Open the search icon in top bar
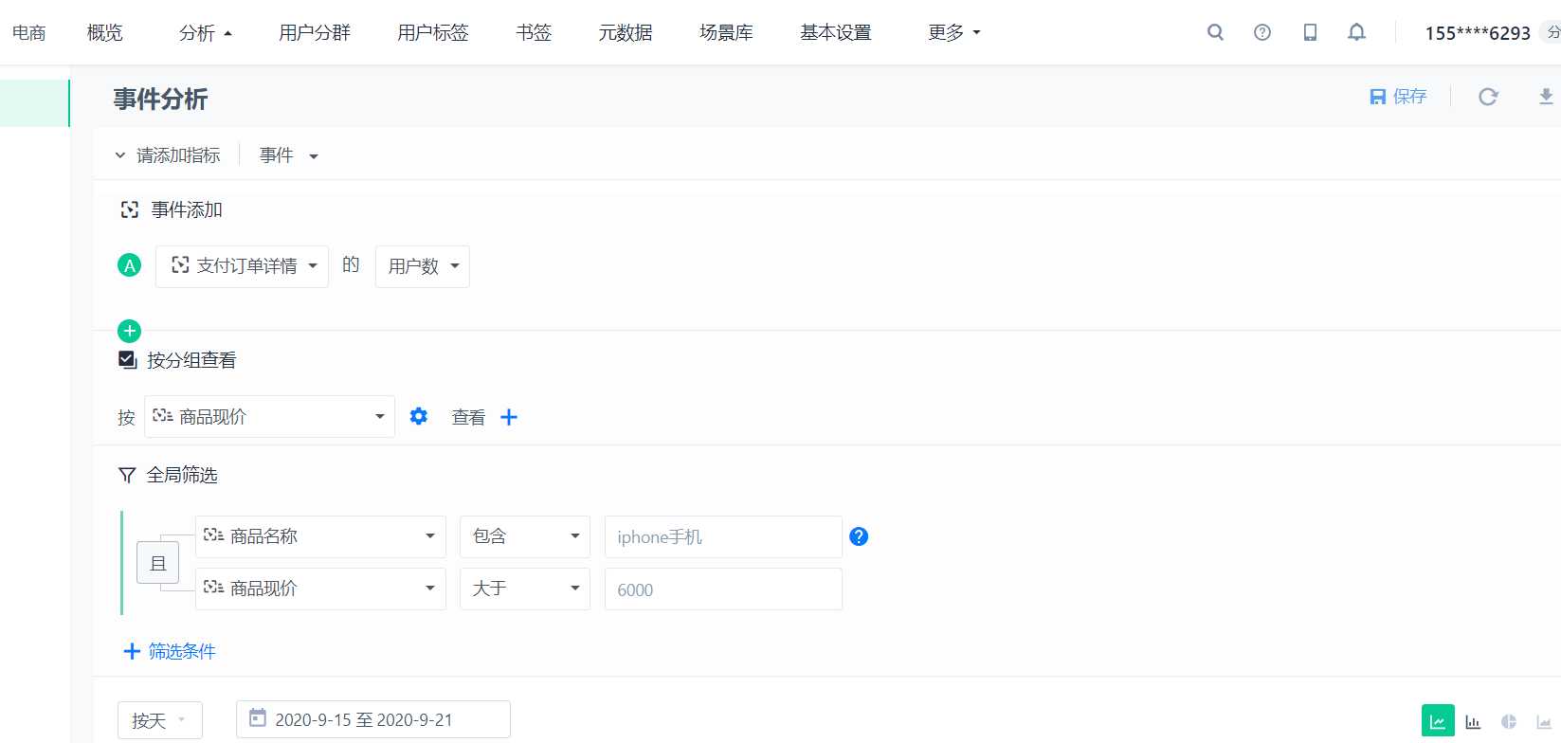The image size is (1561, 743). [x=1215, y=32]
